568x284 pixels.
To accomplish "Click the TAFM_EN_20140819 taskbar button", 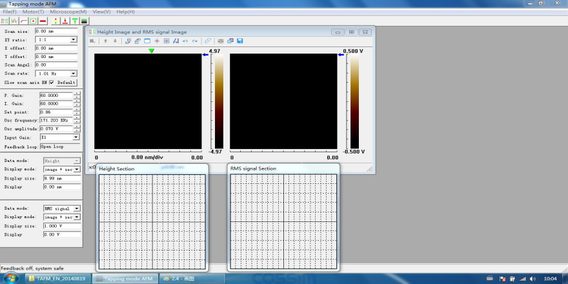I will [58, 279].
